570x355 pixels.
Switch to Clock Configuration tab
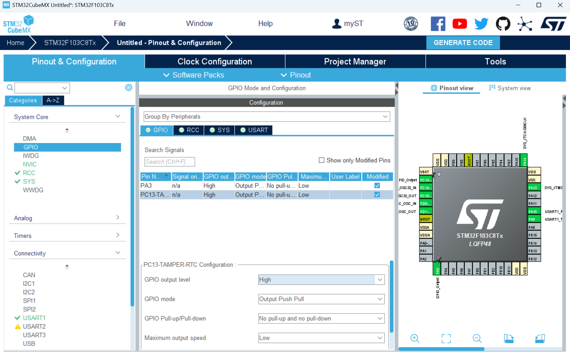coord(215,61)
